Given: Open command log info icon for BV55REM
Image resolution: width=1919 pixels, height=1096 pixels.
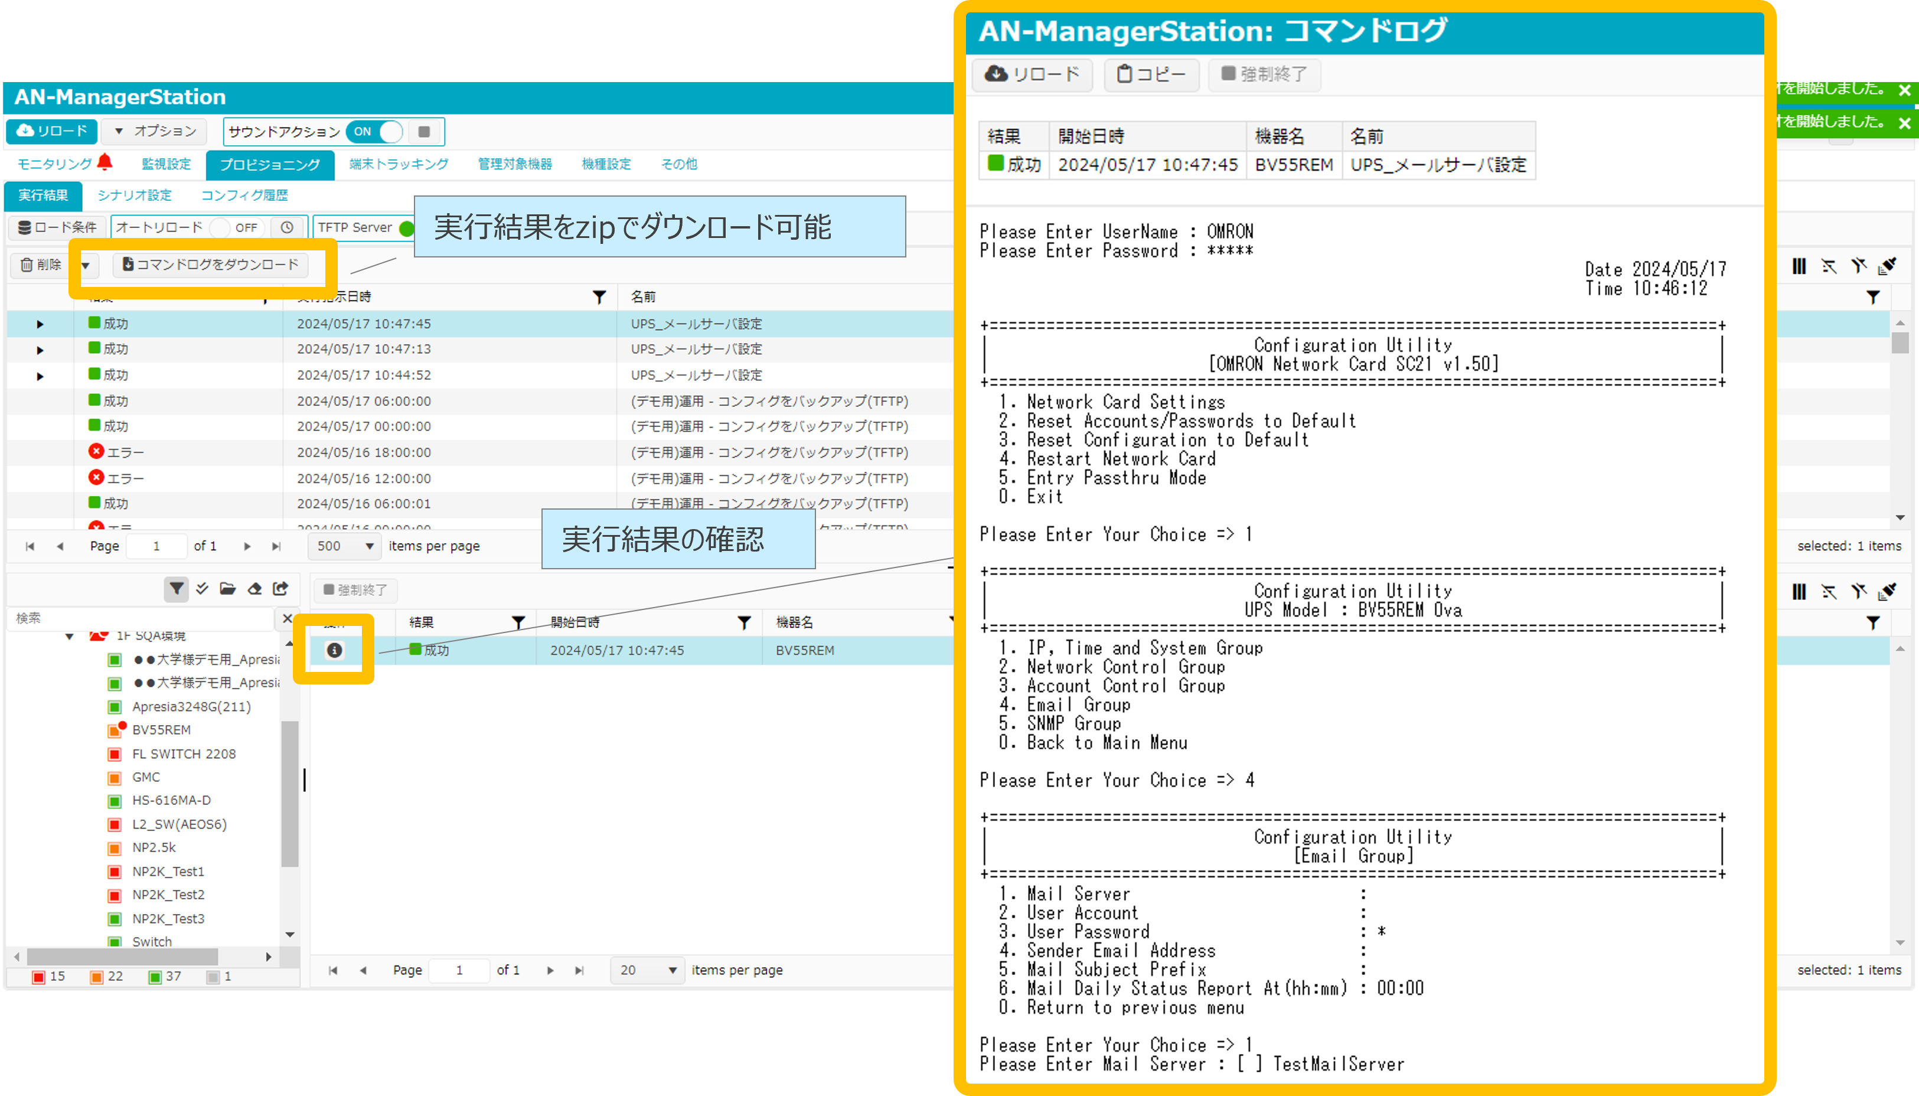Looking at the screenshot, I should [335, 650].
